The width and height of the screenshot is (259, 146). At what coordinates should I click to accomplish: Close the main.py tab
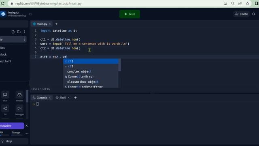coord(50,24)
